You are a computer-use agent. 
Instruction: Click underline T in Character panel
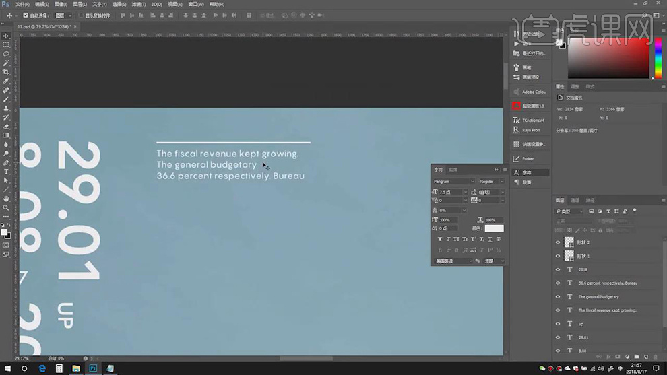pos(490,240)
